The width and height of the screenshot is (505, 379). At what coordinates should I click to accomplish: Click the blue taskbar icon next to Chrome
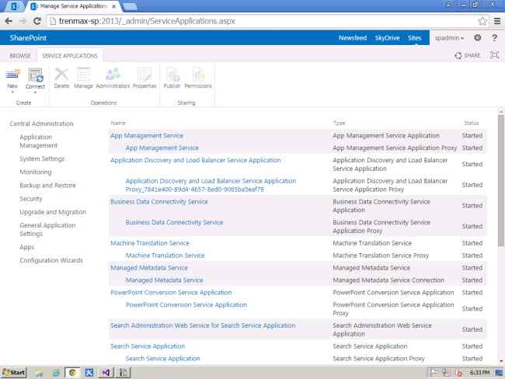[x=89, y=373]
